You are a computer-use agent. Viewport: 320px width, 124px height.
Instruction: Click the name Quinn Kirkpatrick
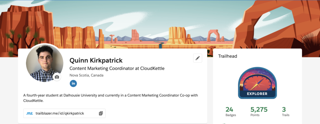click(x=96, y=60)
